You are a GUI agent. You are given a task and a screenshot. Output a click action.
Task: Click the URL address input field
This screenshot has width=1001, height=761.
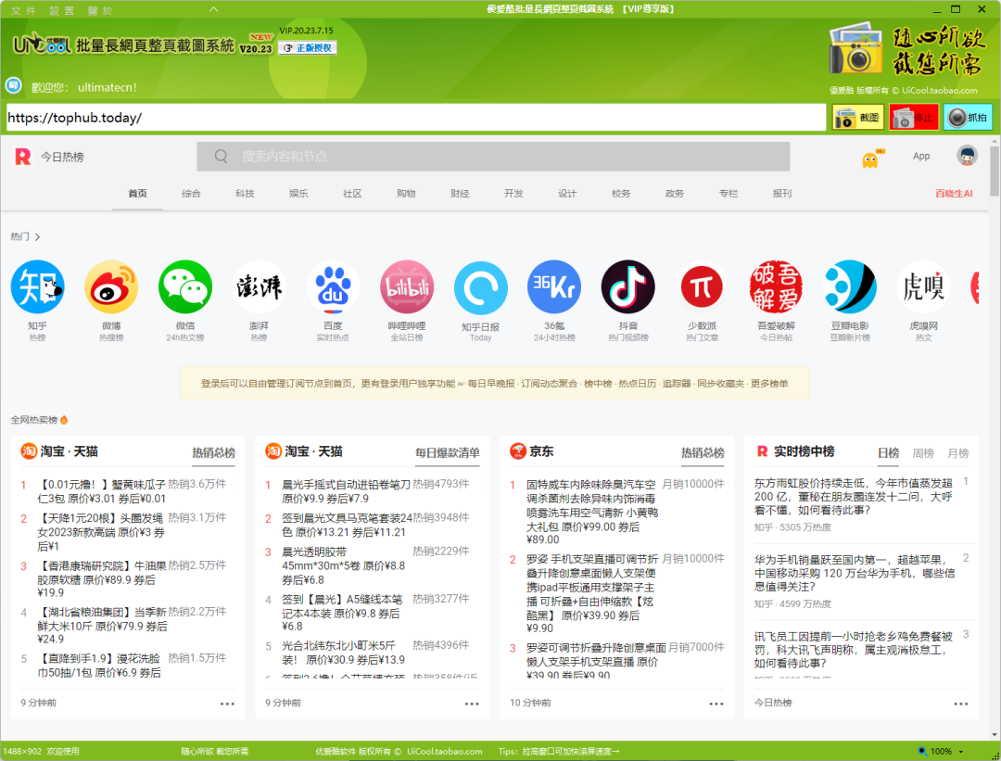pos(415,118)
